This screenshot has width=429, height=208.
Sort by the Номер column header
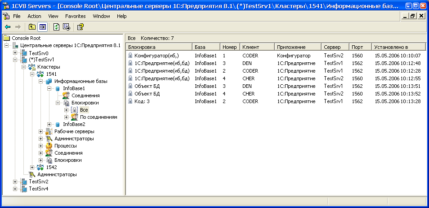pos(230,47)
